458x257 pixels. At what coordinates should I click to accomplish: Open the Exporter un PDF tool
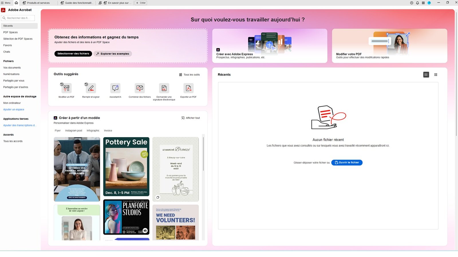(x=188, y=88)
